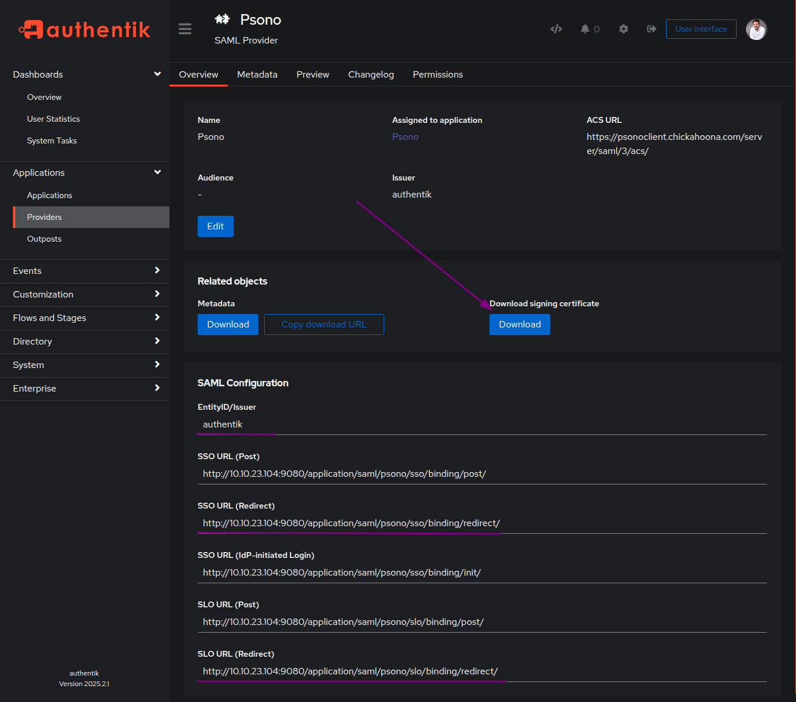
Task: Open the Preview tab
Action: [x=313, y=75]
